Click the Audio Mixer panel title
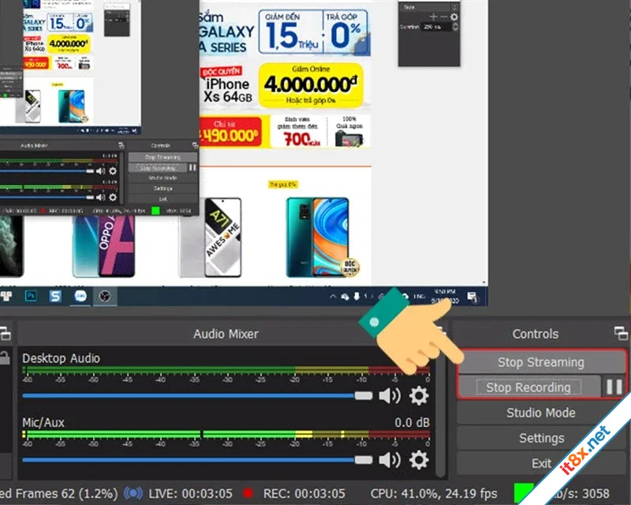Screen dimensions: 631x505 coord(226,334)
